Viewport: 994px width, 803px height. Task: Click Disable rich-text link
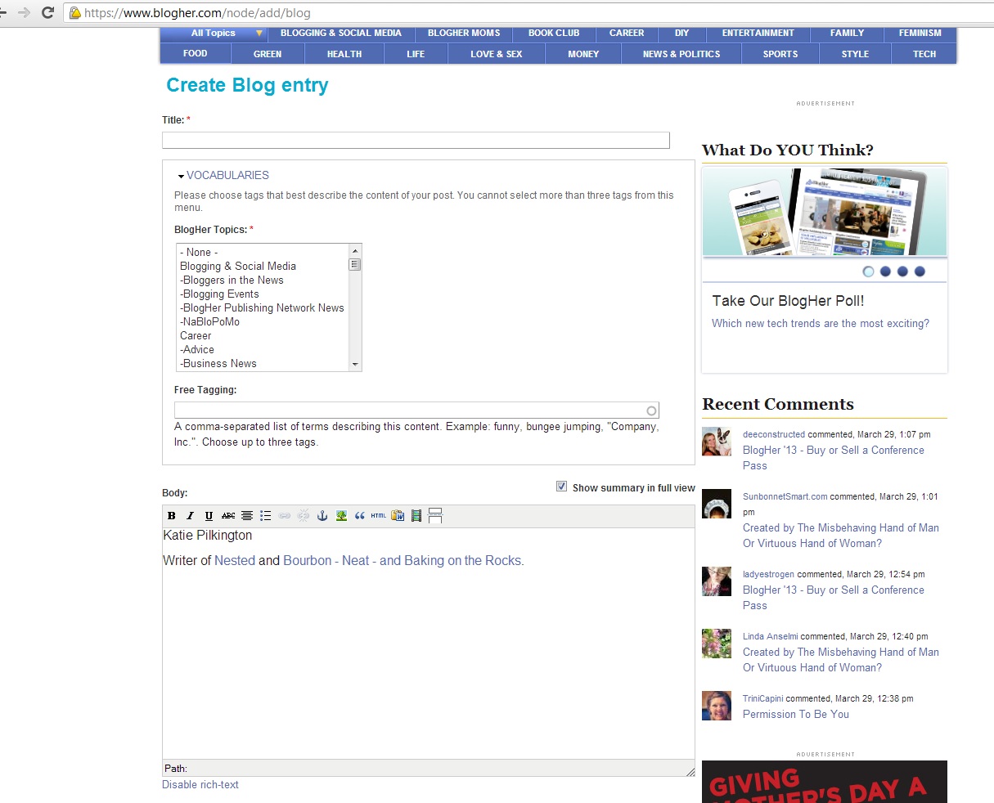click(200, 784)
